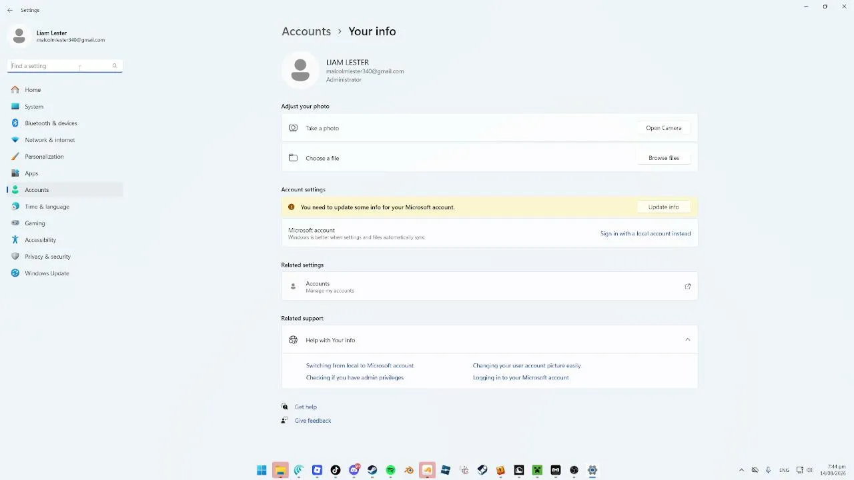Click the Bluetooth icon in the sidebar

[x=15, y=123]
